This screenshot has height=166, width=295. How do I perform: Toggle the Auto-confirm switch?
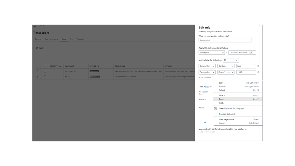212,132
